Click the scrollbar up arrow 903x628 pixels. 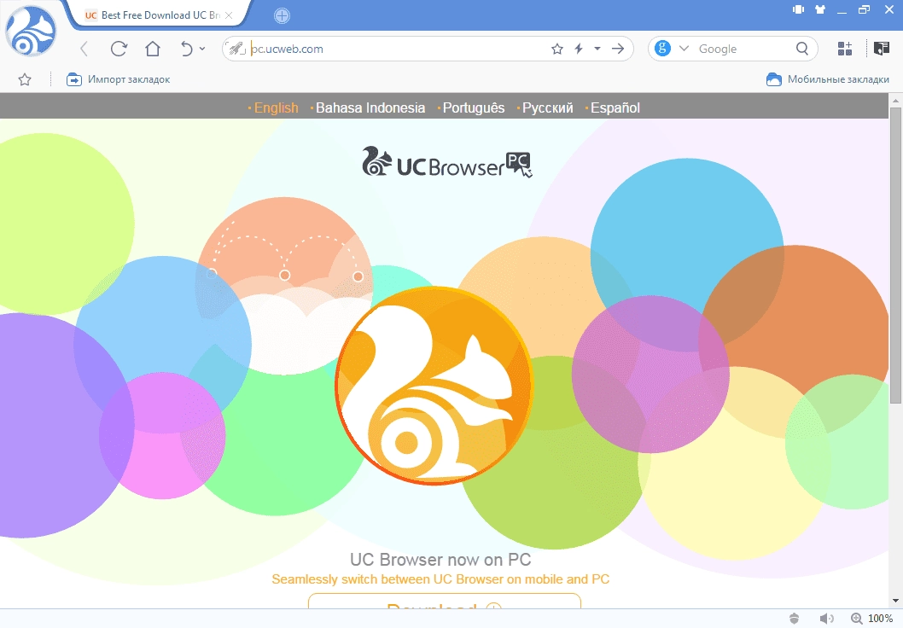(x=895, y=100)
